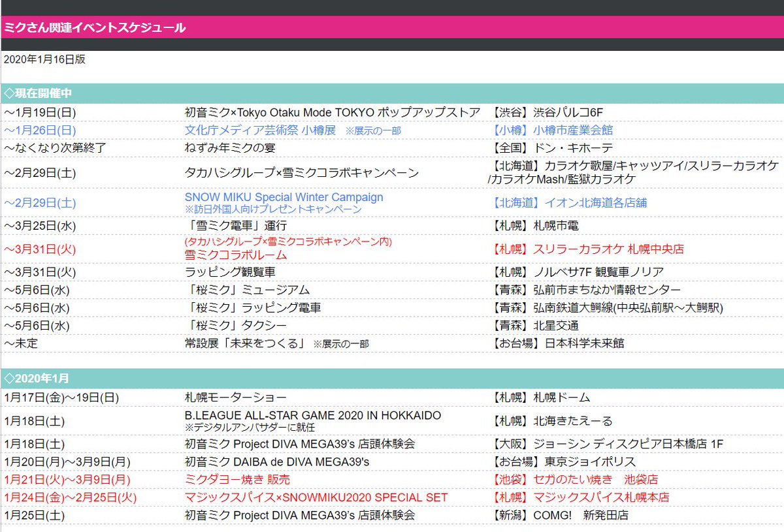
Task: Click 【札幌】札幌市電 venue
Action: pos(533,226)
